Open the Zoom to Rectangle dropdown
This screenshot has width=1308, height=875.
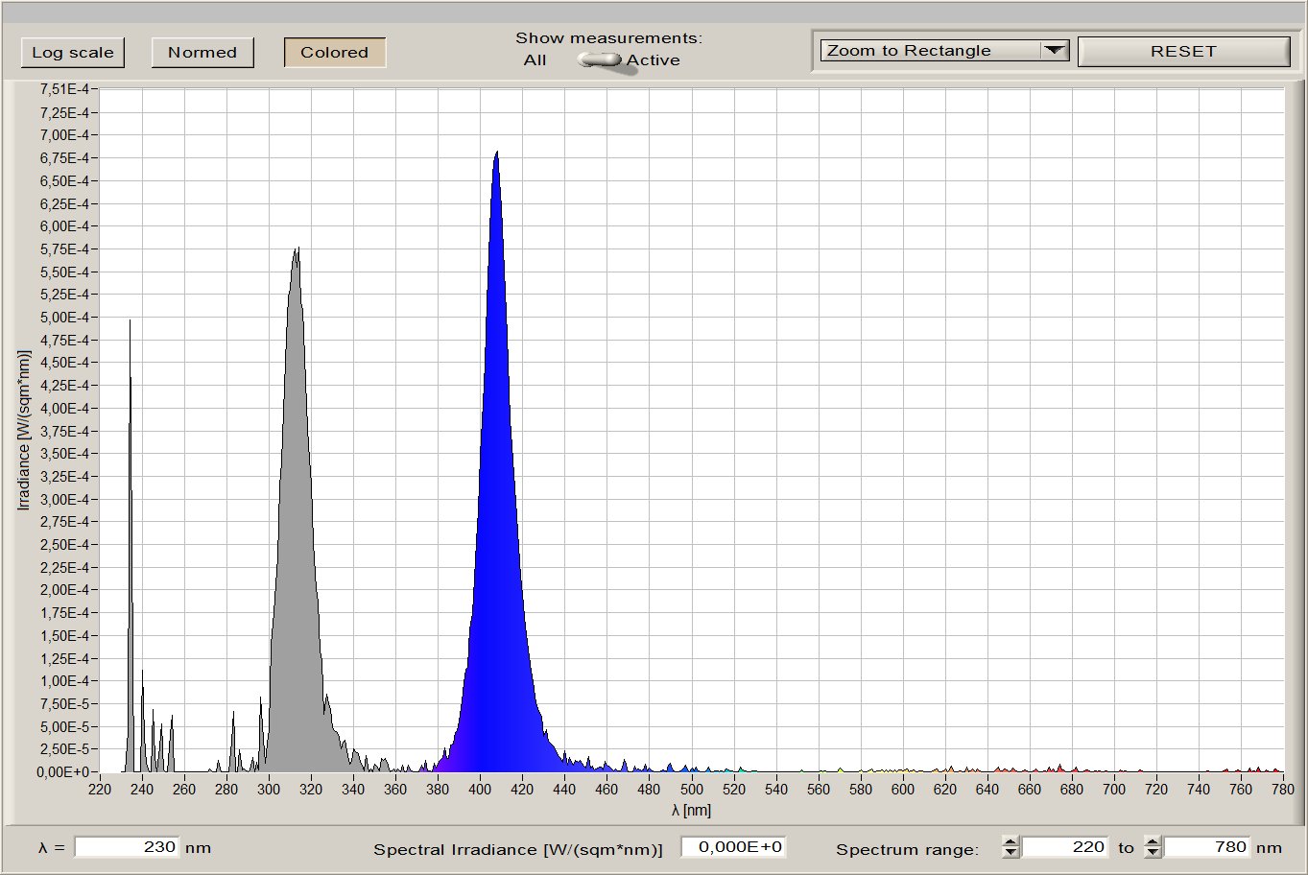point(931,51)
